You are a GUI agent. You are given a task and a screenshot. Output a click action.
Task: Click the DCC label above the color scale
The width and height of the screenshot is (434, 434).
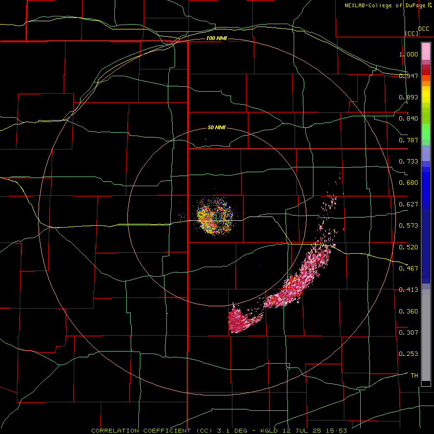(x=424, y=29)
